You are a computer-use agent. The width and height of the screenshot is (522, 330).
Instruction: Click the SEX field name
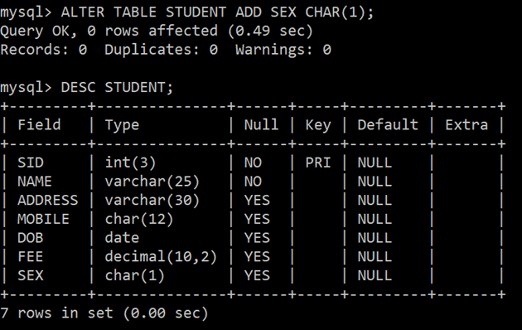[31, 276]
